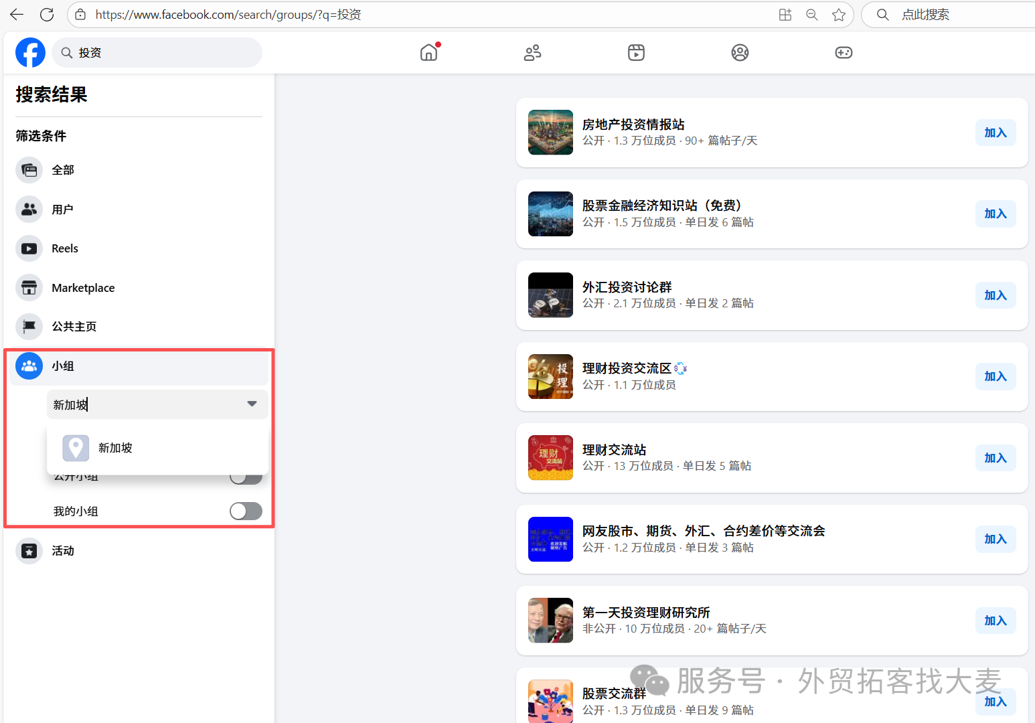Viewport: 1035px width, 723px height.
Task: Click the 活动 star calendar icon
Action: pos(29,551)
